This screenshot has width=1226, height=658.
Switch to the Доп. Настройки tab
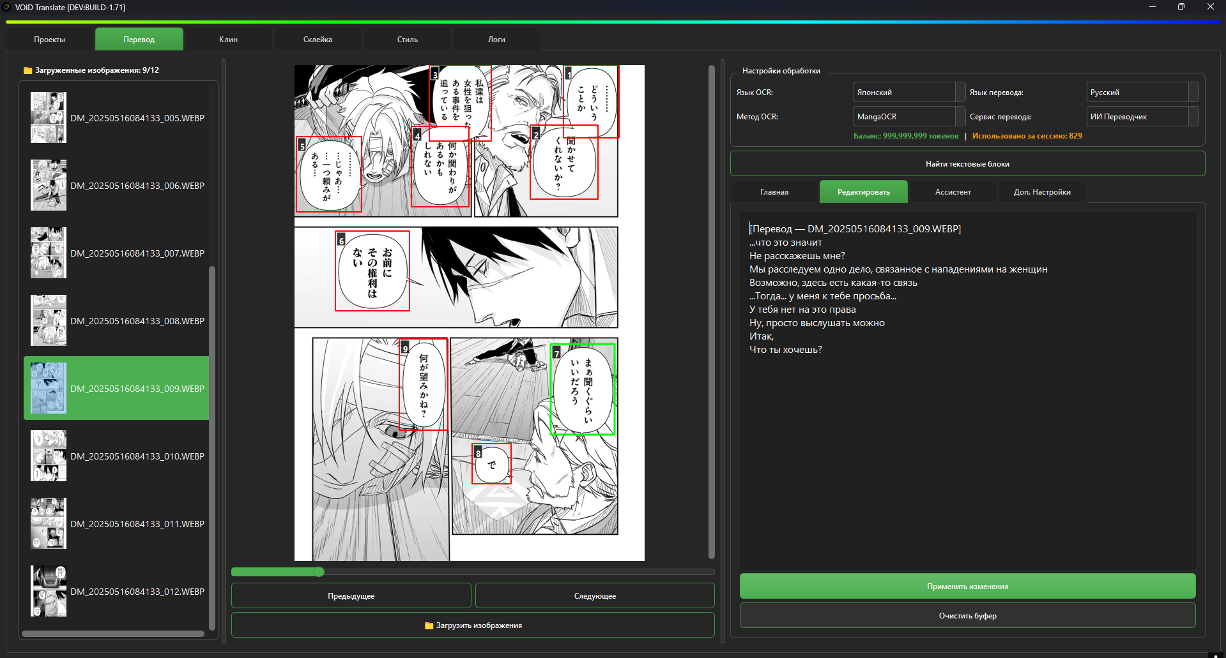coord(1041,192)
